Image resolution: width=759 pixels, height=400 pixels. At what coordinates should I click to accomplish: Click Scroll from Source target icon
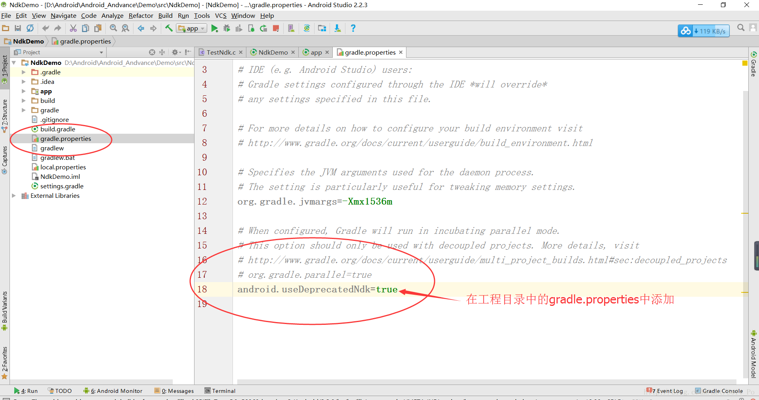click(x=152, y=52)
